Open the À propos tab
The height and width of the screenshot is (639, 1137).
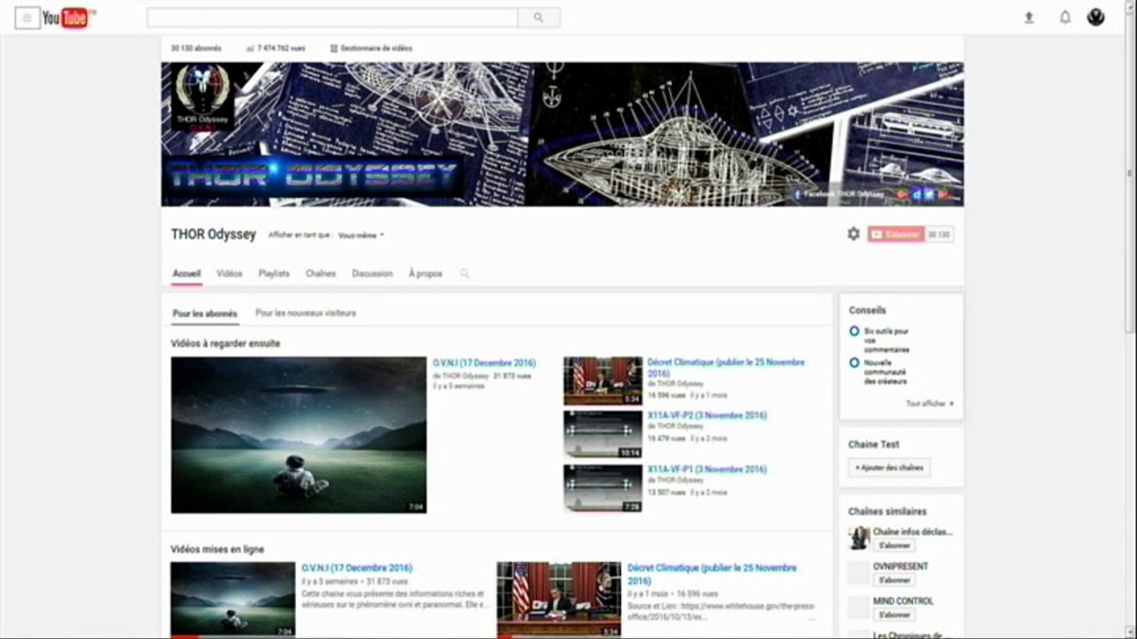pyautogui.click(x=425, y=274)
